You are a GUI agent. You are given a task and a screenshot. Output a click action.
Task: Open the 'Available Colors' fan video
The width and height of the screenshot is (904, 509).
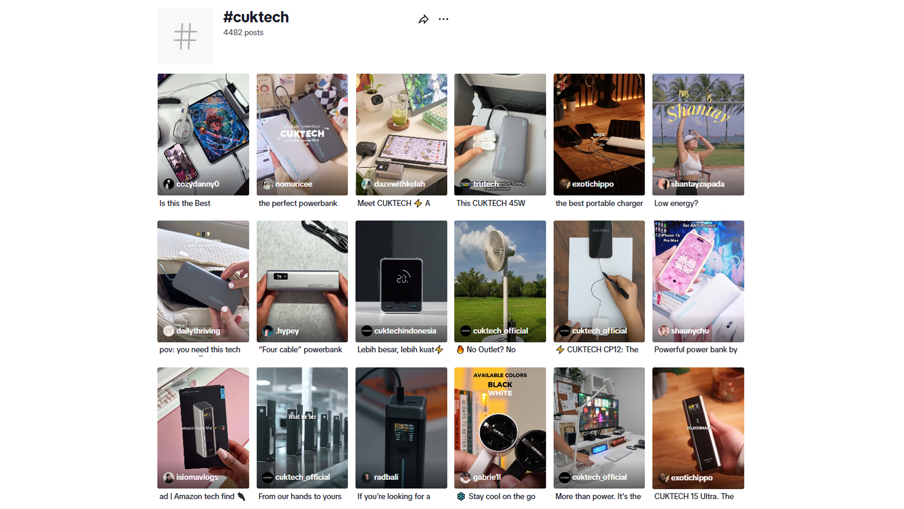(500, 428)
